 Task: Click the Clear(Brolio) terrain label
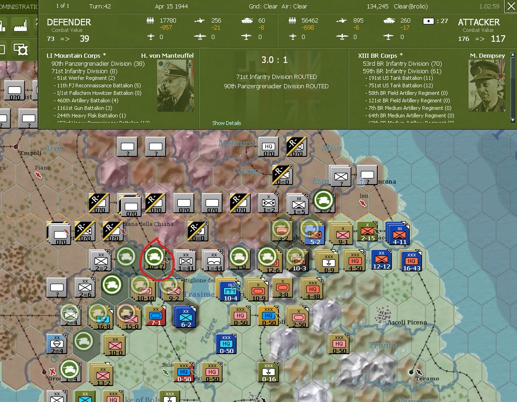click(x=411, y=6)
